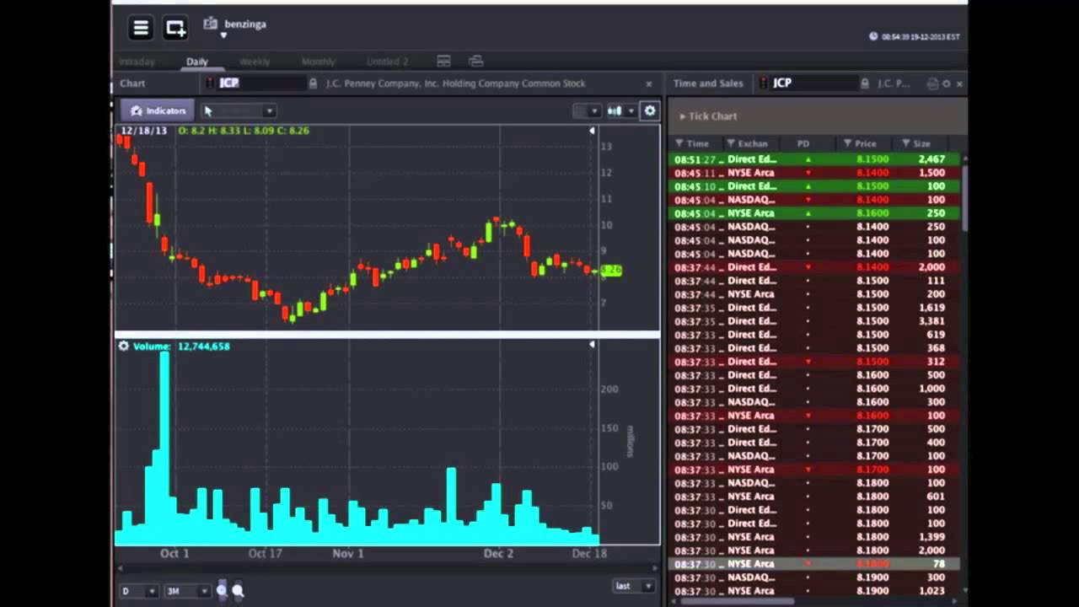Click the Volume 12,744,658 label
This screenshot has height=607, width=1079.
(181, 346)
